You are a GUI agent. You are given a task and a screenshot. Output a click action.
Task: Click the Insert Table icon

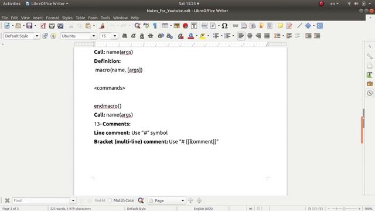tap(165, 26)
